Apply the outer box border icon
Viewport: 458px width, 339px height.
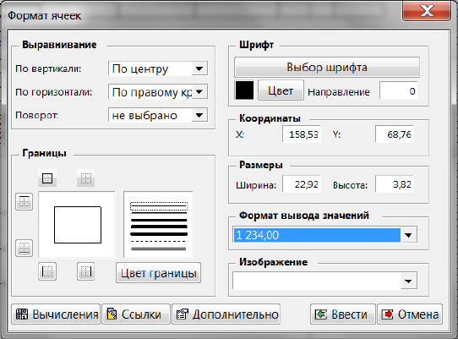(47, 178)
